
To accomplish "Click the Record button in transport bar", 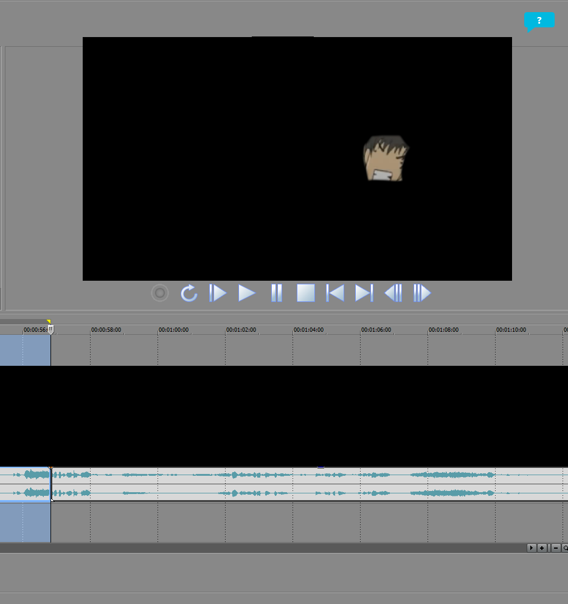I will (160, 293).
